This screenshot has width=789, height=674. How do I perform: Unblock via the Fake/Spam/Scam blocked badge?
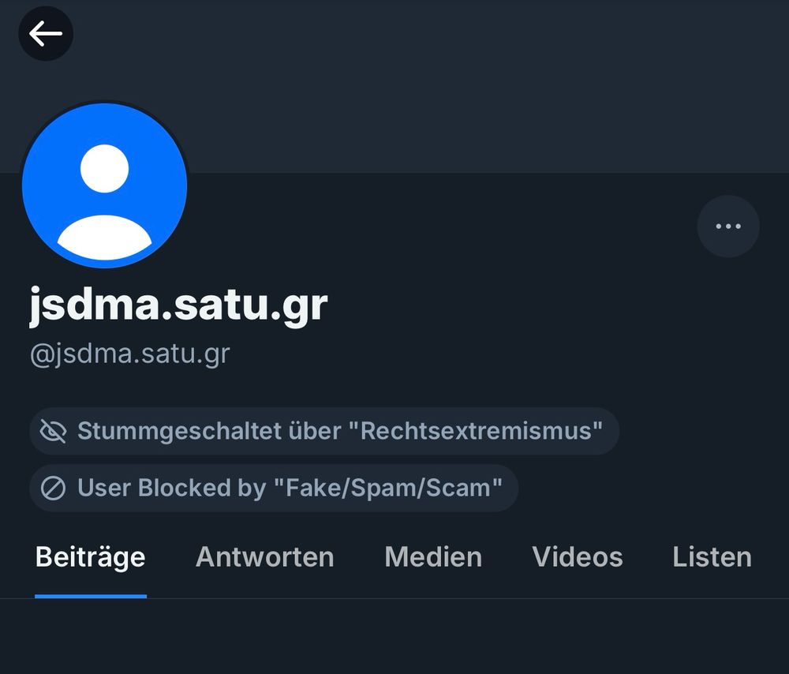coord(272,488)
